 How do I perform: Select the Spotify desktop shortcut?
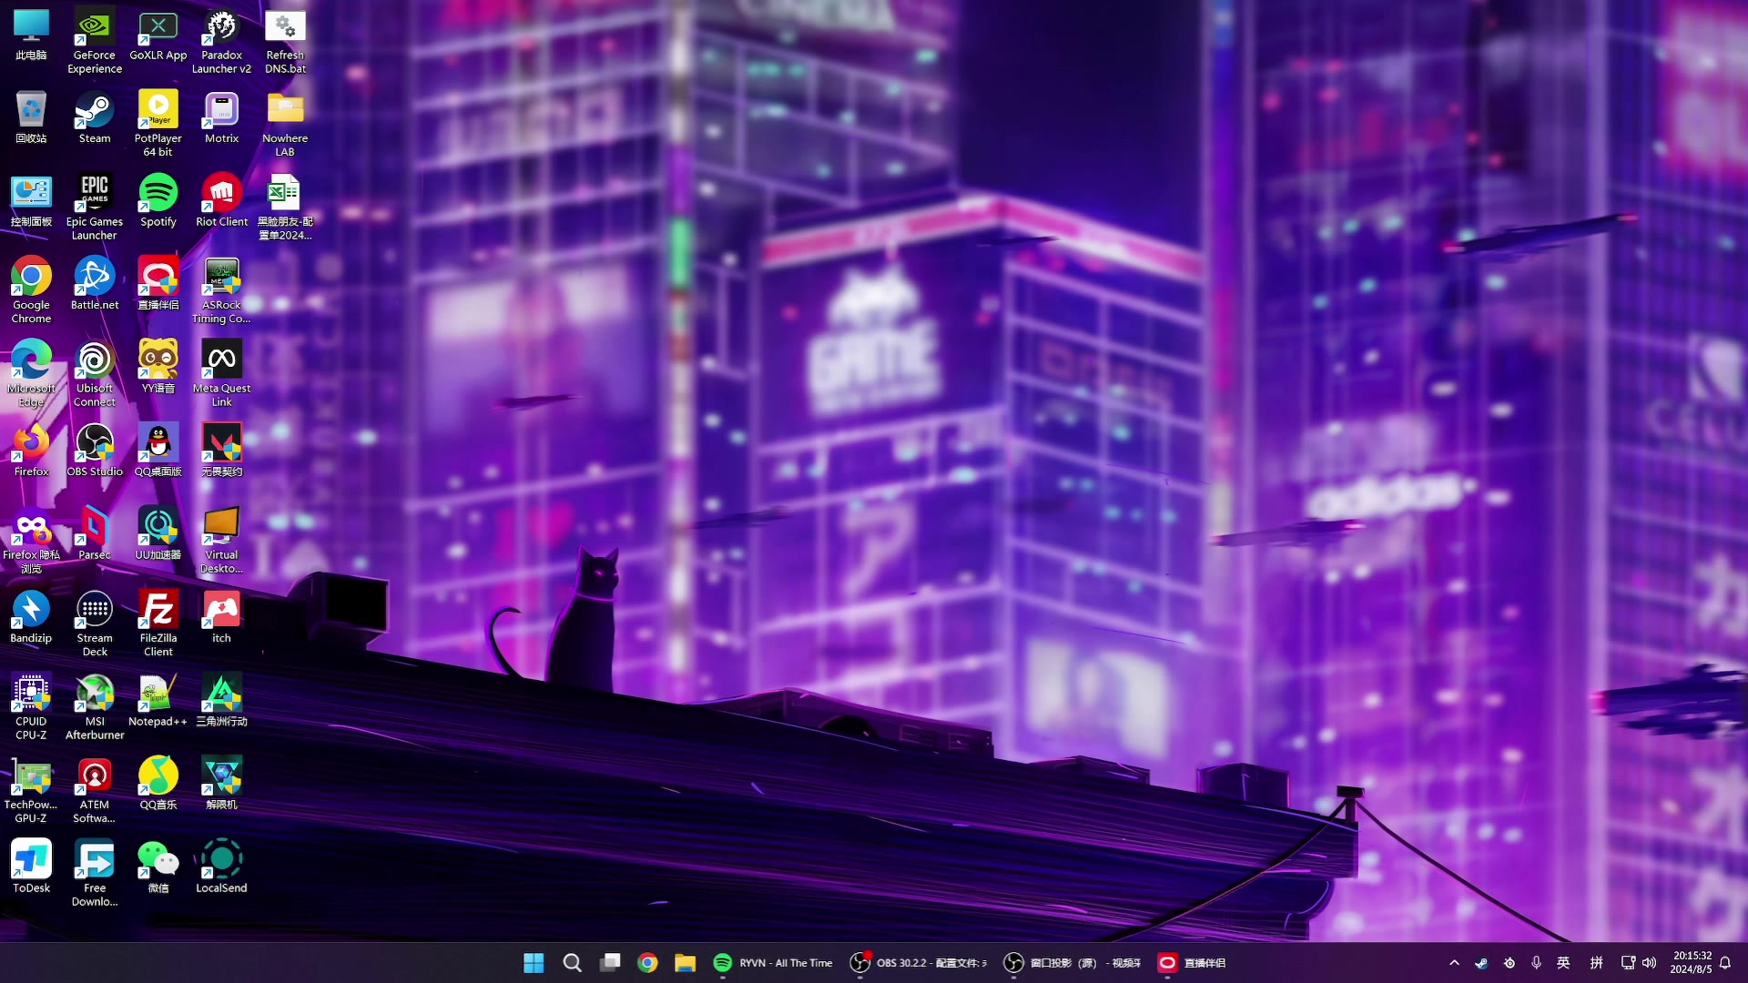pos(158,194)
